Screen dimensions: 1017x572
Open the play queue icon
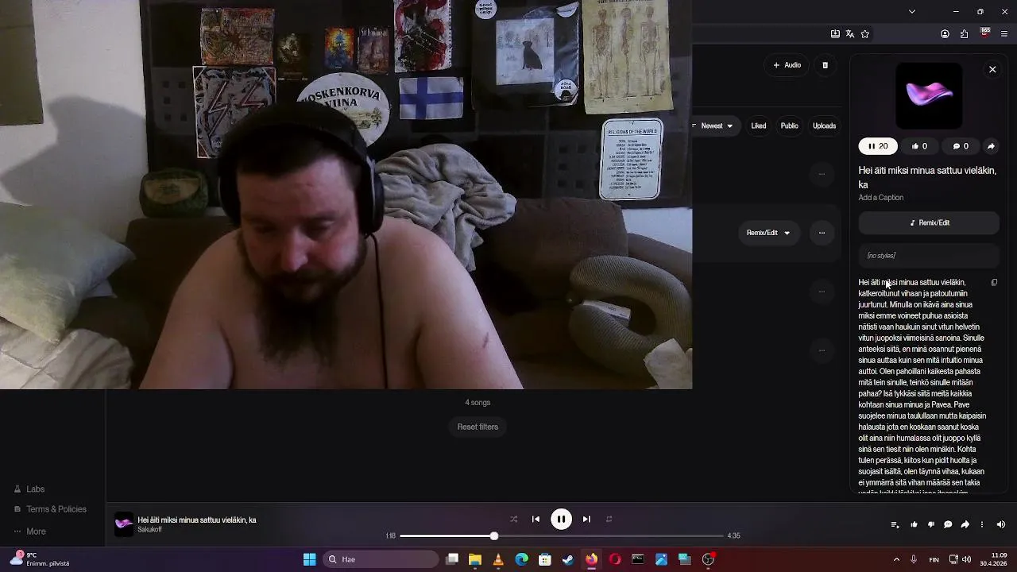(895, 524)
